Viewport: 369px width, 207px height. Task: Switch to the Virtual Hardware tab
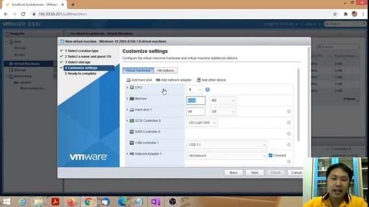138,70
